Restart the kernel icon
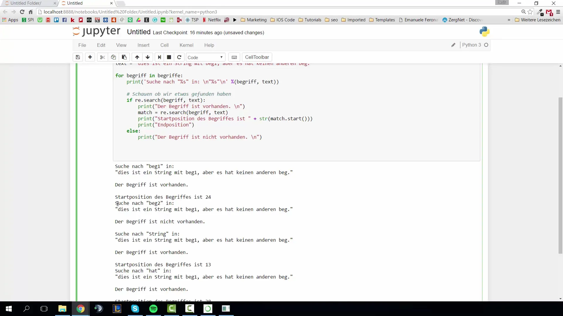This screenshot has height=316, width=563. pyautogui.click(x=179, y=57)
